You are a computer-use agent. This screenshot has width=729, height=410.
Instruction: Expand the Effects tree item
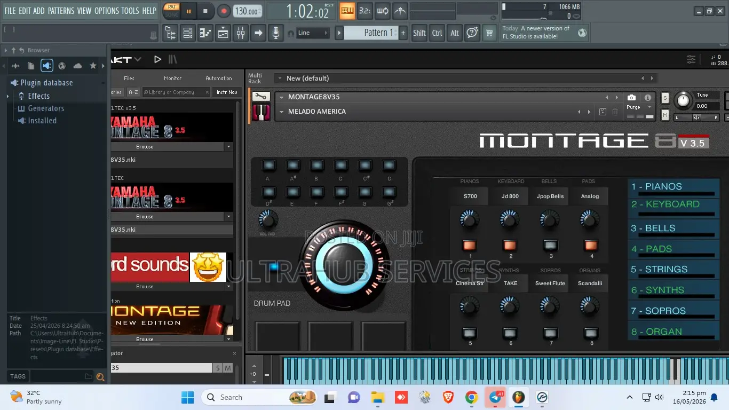(x=7, y=96)
